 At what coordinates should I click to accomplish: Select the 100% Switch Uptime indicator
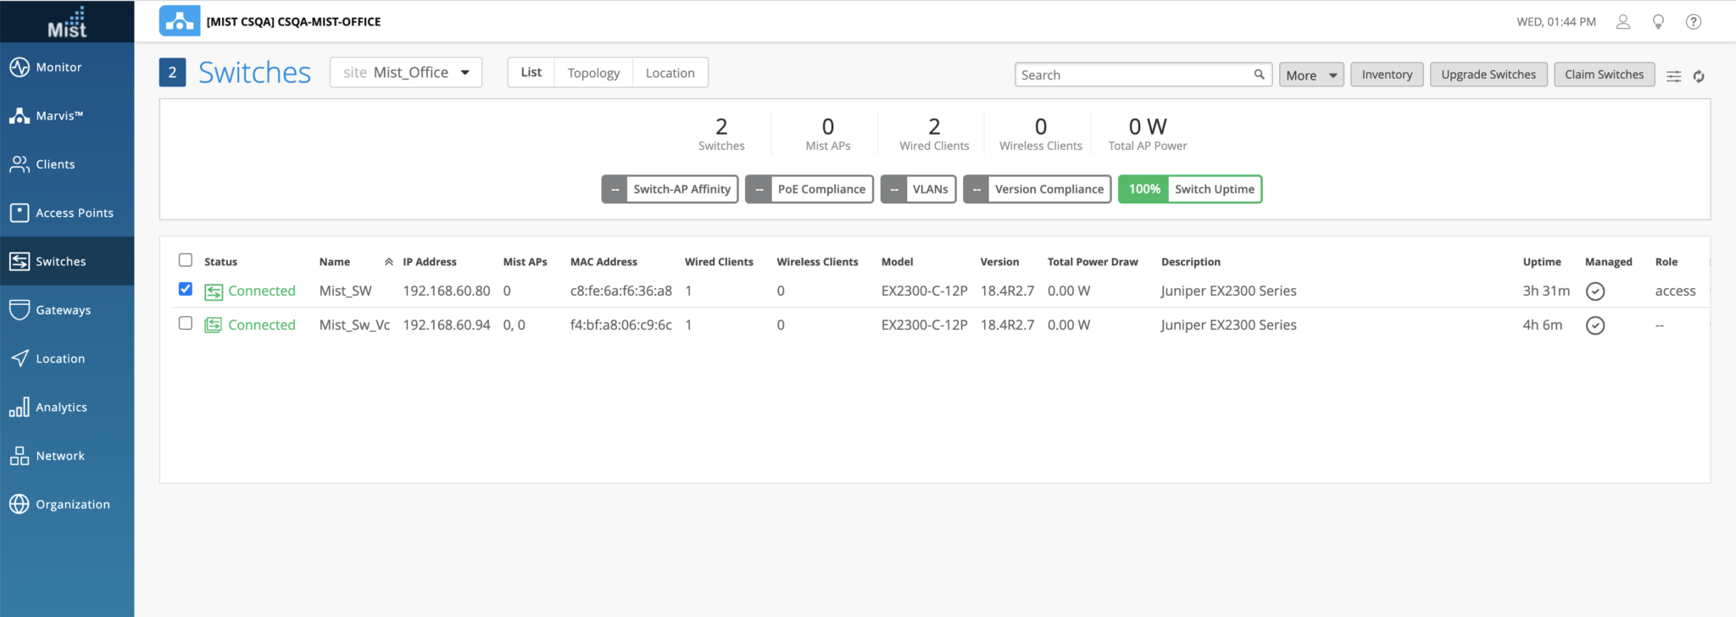coord(1189,189)
